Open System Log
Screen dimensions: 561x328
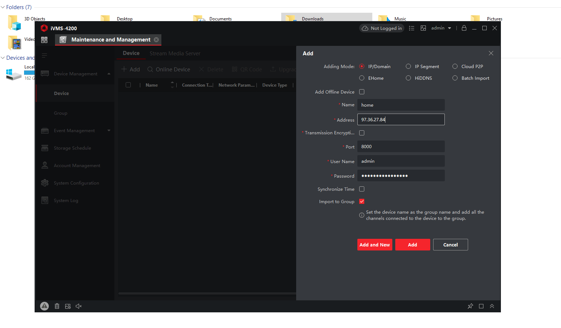click(x=66, y=200)
